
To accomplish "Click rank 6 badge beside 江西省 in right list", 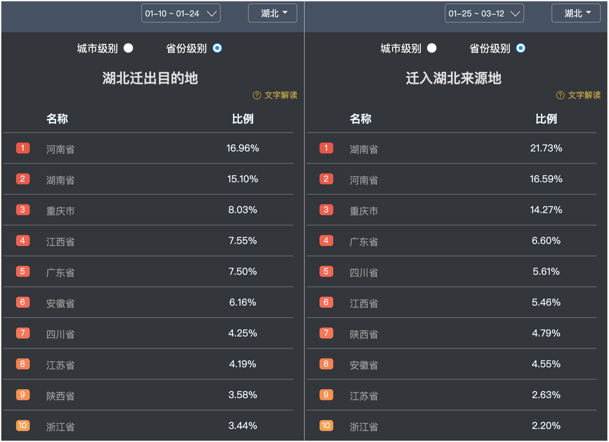I will [326, 302].
